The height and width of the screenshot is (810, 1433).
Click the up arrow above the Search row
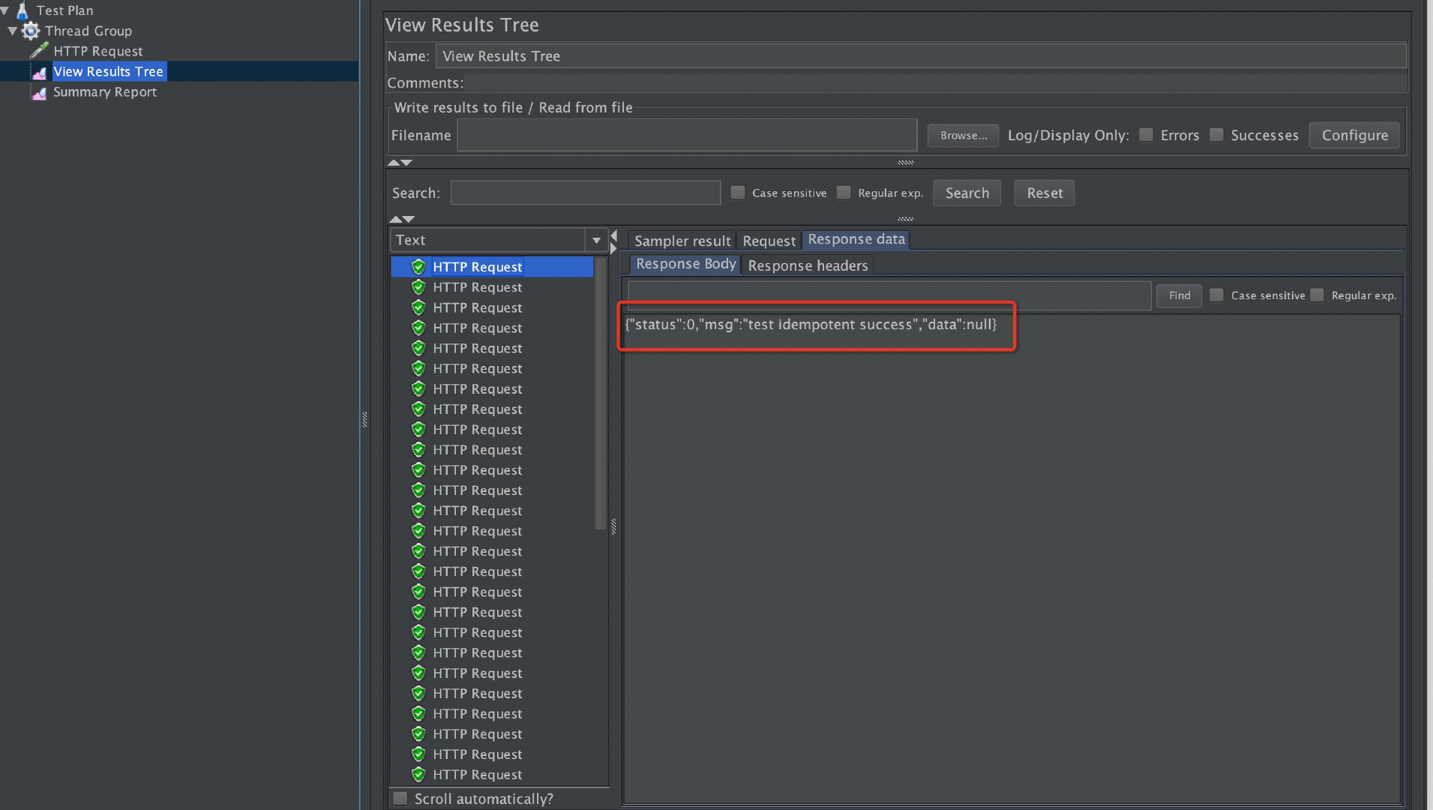pyautogui.click(x=394, y=163)
